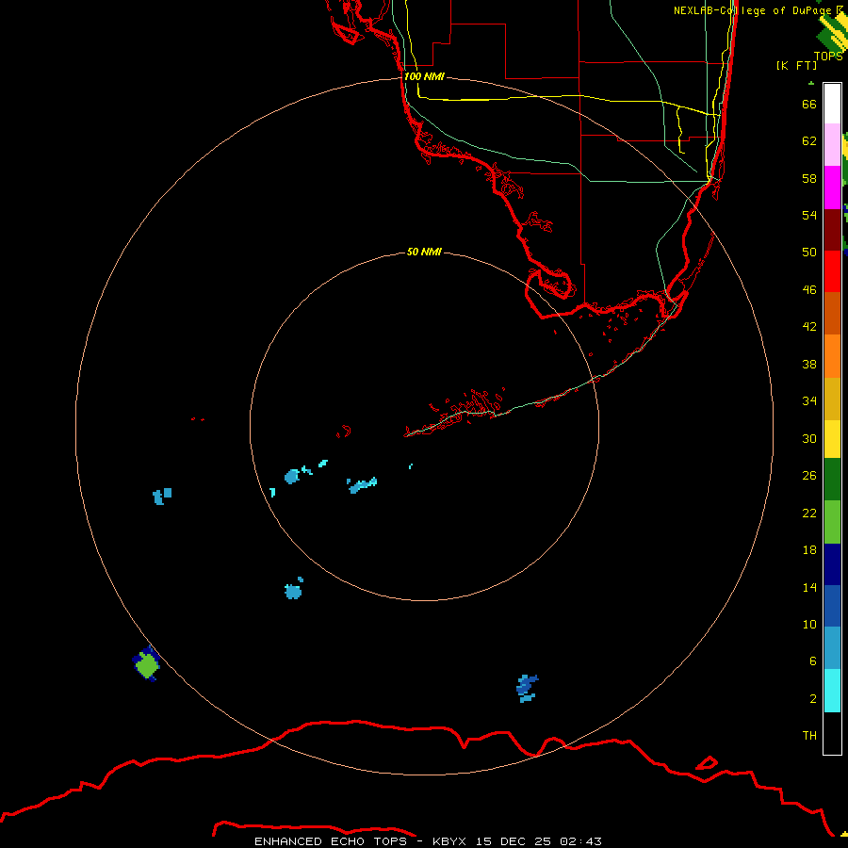Viewport: 848px width, 848px height.
Task: Click the navy blue legend swatch
Action: [832, 564]
